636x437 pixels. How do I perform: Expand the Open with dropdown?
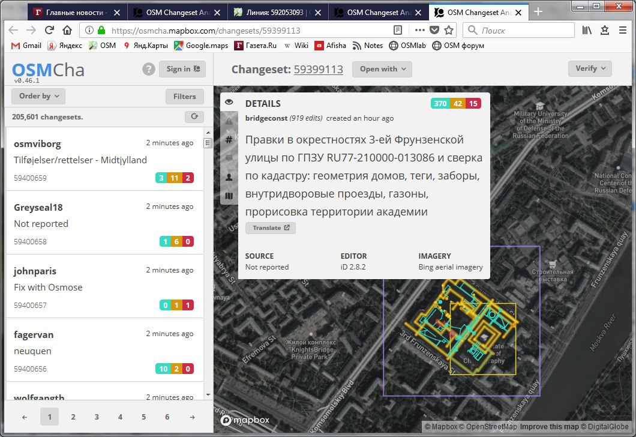pos(382,69)
